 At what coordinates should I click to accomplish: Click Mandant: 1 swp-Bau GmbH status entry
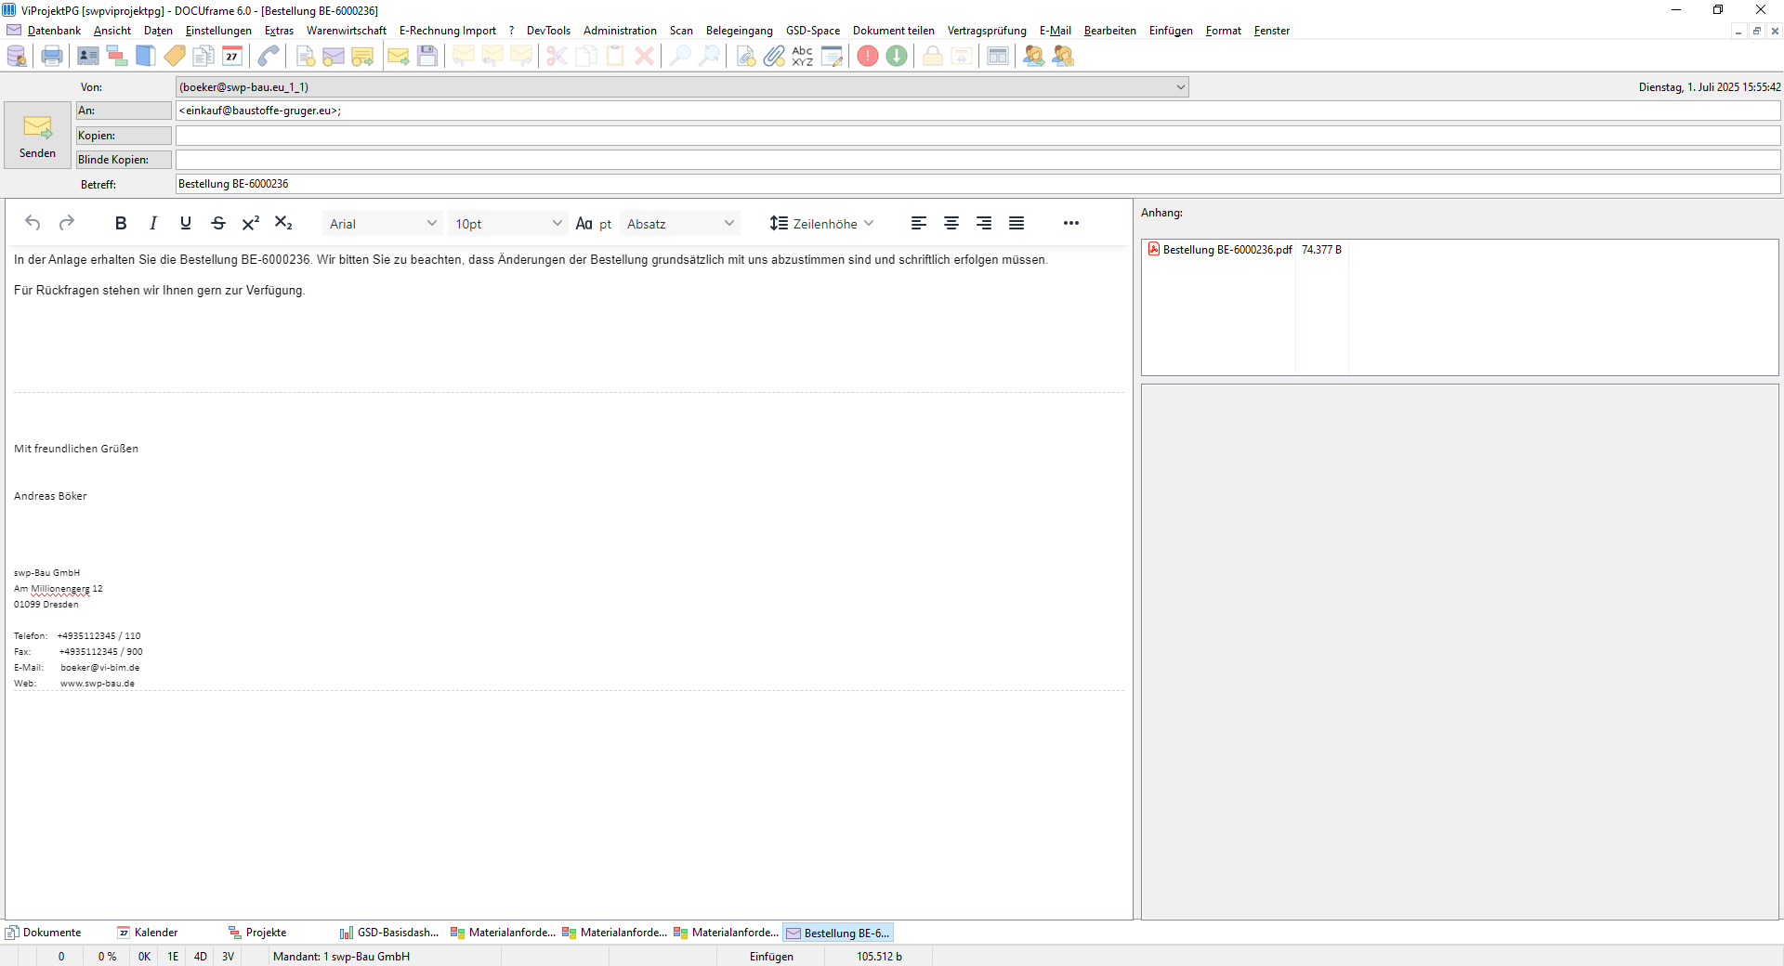click(341, 957)
